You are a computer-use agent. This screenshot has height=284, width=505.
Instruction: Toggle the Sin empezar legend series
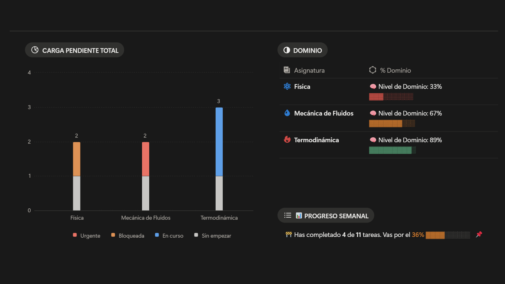click(213, 236)
